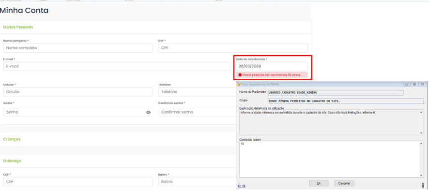Click the paperclip attachment icon in dialog
Image resolution: width=429 pixels, height=190 pixels.
[423, 185]
